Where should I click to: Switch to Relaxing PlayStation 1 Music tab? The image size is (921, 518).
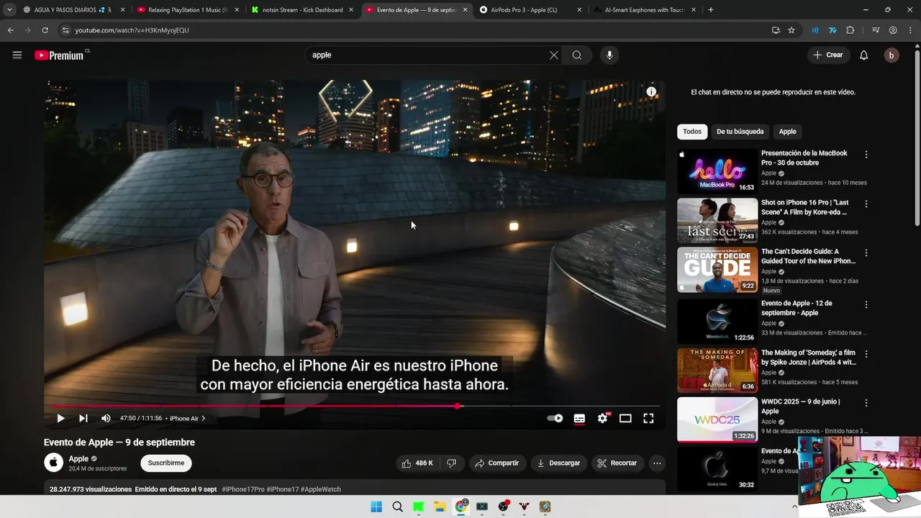(187, 10)
